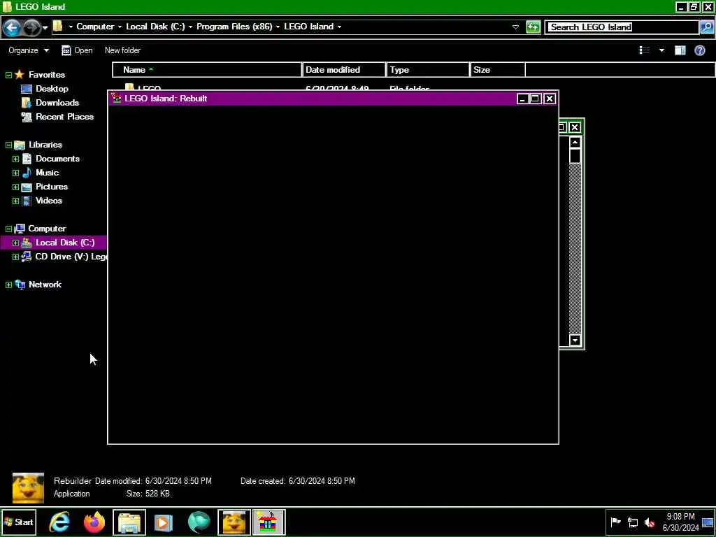The width and height of the screenshot is (716, 537).
Task: Click scroll up arrow in background window
Action: [x=575, y=143]
